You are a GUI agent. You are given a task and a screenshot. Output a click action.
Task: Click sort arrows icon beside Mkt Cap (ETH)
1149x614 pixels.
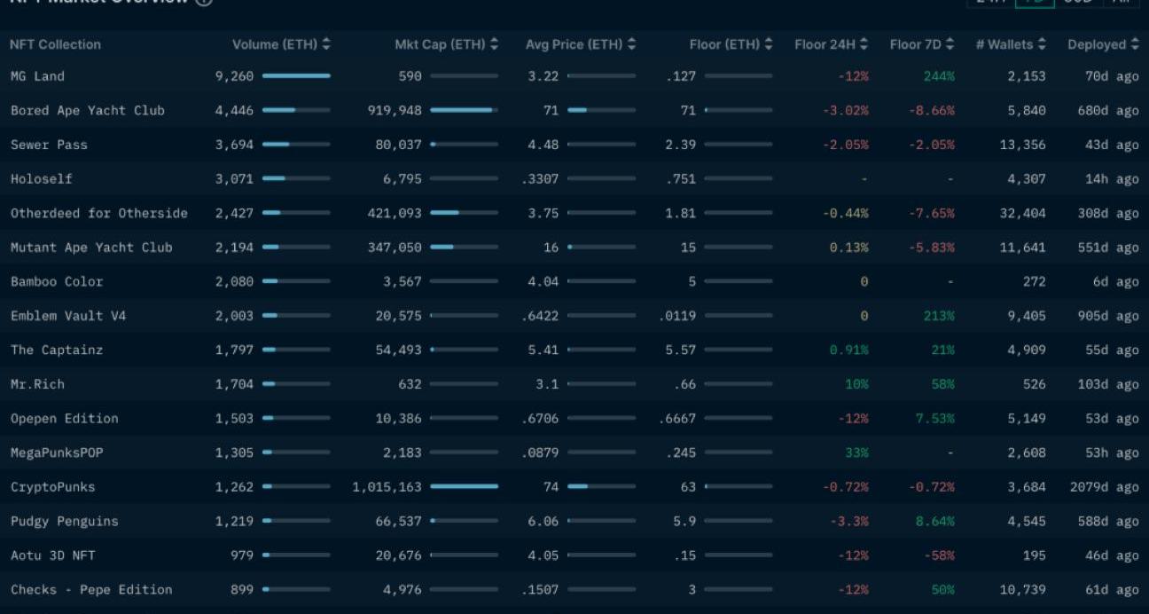coord(494,44)
